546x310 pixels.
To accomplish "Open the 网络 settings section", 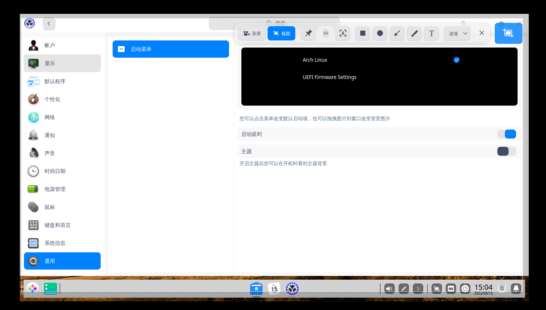I will pyautogui.click(x=62, y=117).
